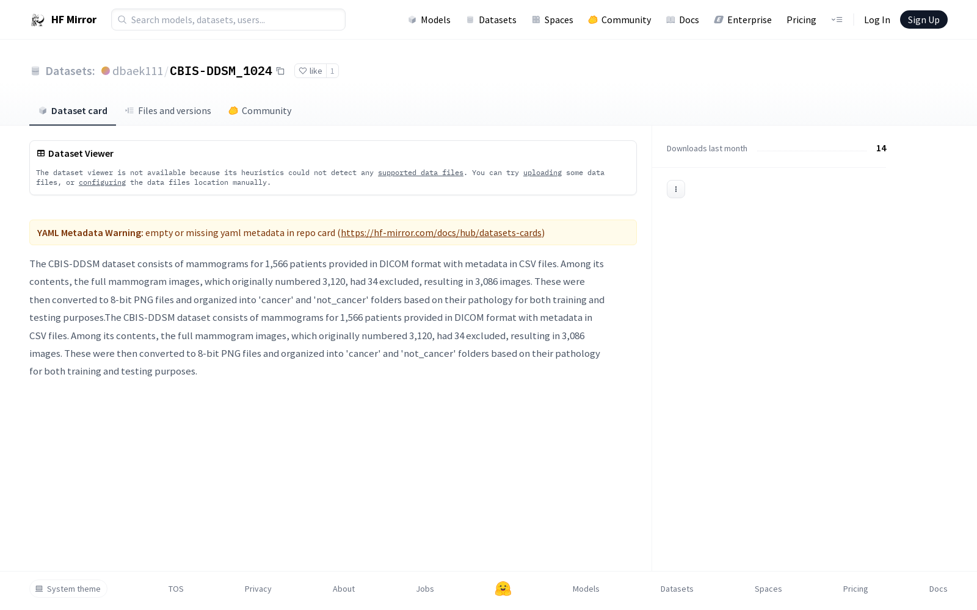Click the hugging face emoji in footer
The width and height of the screenshot is (977, 610).
coord(503,589)
